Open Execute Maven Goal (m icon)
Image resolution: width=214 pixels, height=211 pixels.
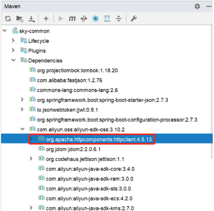(x=72, y=18)
